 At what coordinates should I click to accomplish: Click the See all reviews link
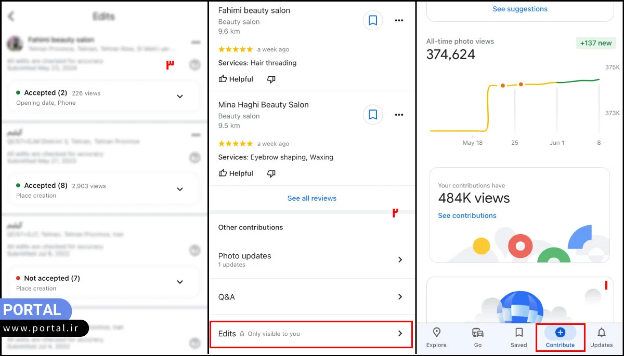coord(312,198)
